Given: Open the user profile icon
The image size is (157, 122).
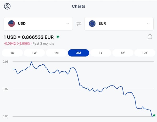Looking at the screenshot, I should click(x=8, y=6).
